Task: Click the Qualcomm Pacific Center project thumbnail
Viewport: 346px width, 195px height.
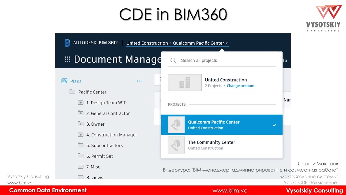Action: click(176, 125)
